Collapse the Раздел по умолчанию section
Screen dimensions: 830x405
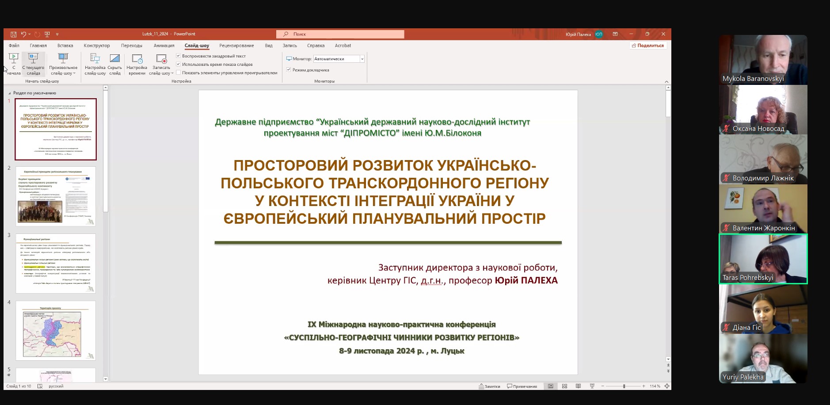(10, 93)
